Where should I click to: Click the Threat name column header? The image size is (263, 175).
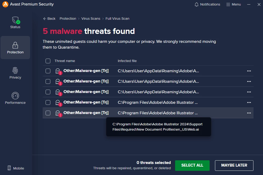65,61
